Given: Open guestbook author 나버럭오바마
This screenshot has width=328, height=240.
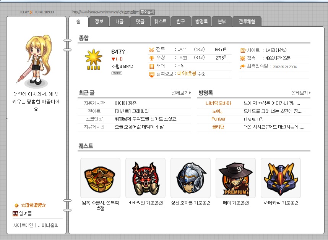Looking at the screenshot, I should click(x=218, y=103).
